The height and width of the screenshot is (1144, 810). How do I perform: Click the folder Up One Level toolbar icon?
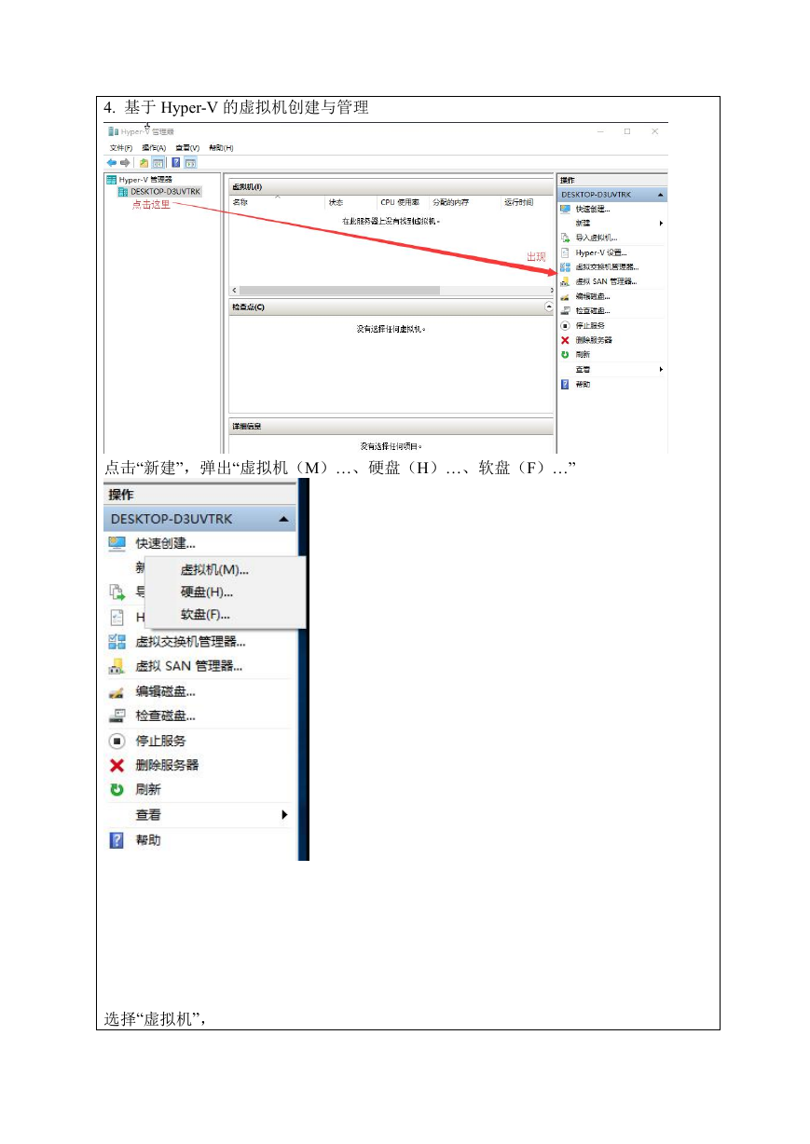pos(144,162)
